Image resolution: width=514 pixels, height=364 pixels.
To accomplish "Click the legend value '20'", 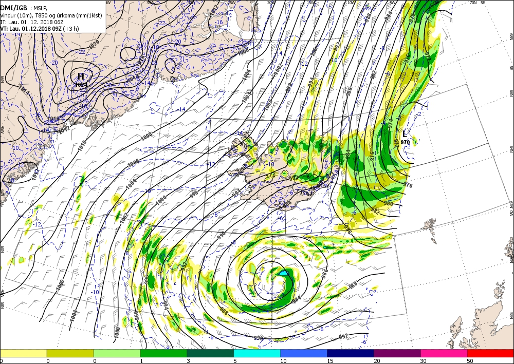I will [x=377, y=361].
